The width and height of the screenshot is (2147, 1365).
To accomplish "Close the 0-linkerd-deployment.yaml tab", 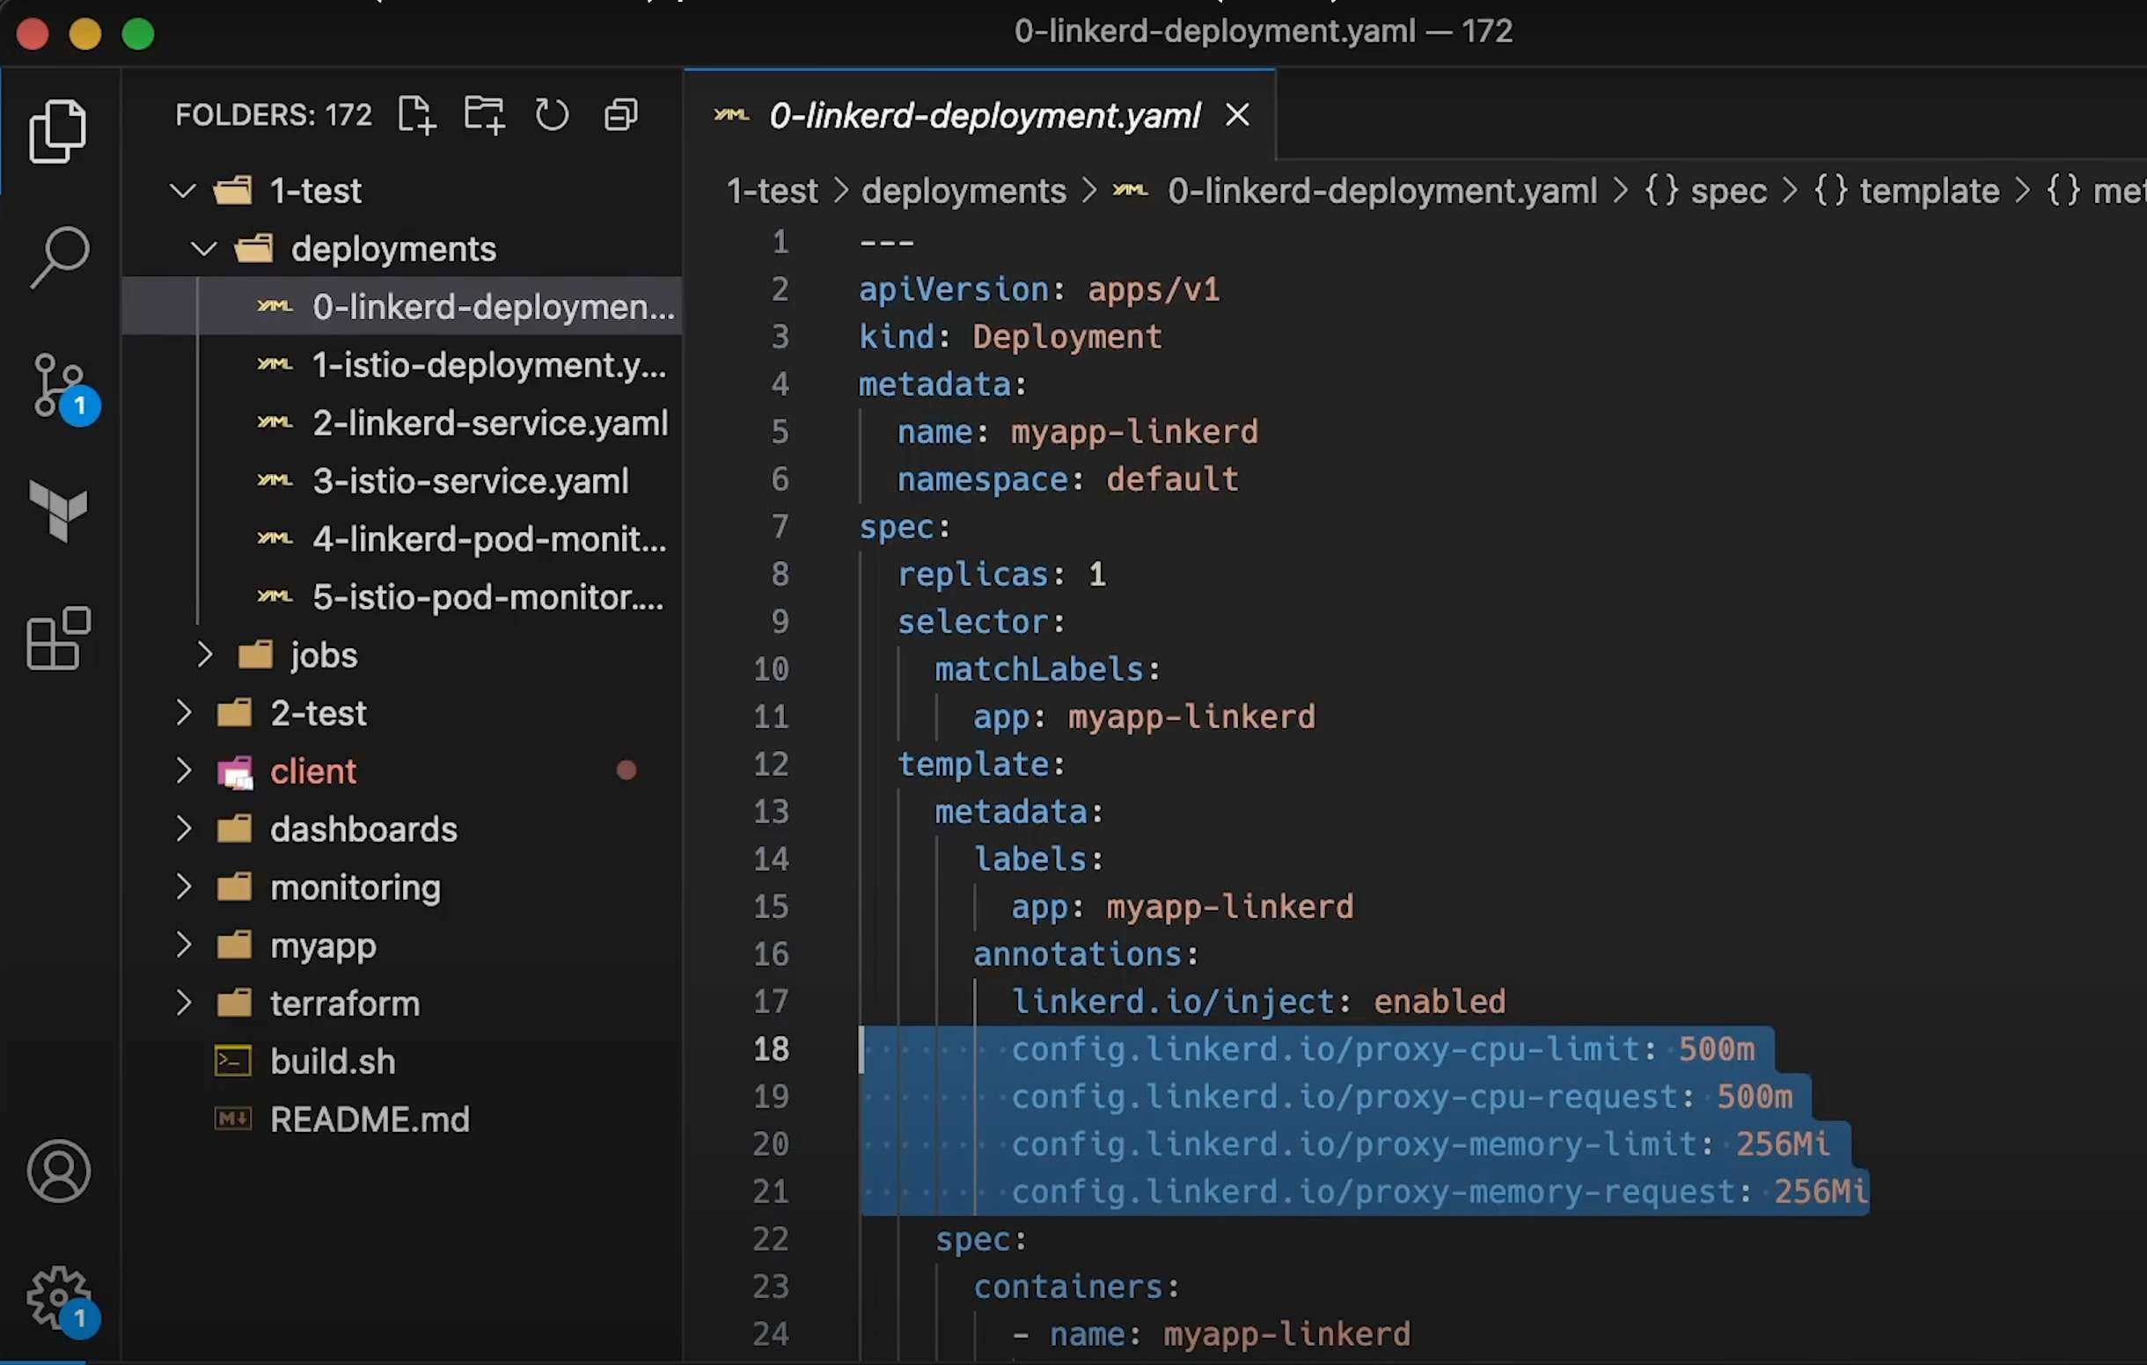I will click(x=1236, y=115).
